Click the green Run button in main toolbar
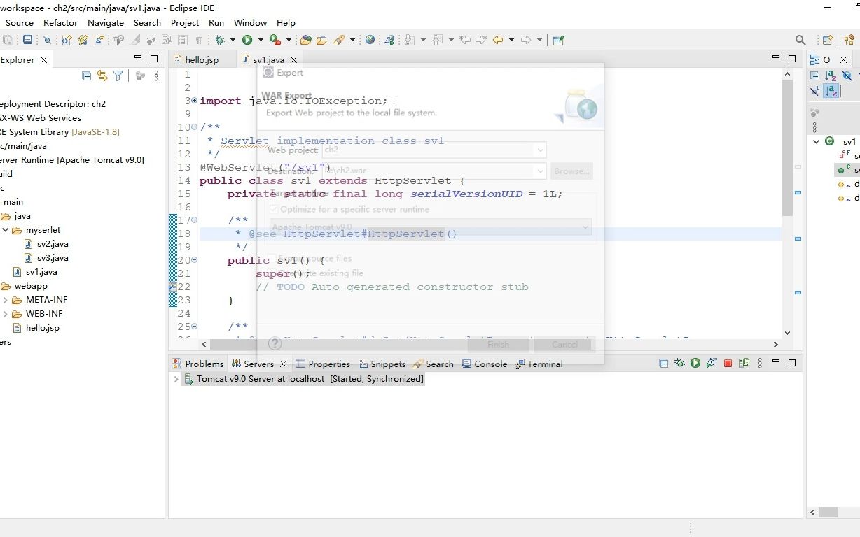Image resolution: width=860 pixels, height=537 pixels. (247, 41)
